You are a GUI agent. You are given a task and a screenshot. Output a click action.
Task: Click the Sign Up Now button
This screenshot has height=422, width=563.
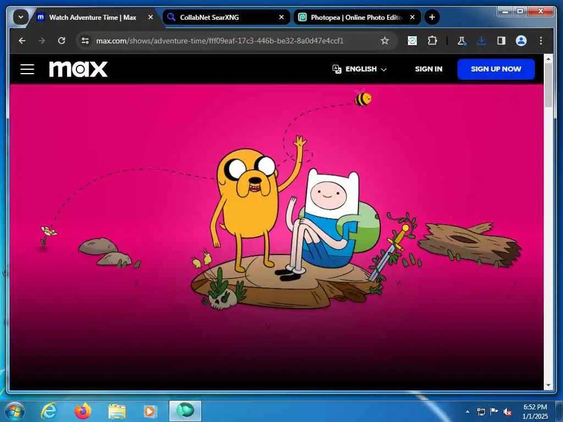pos(496,69)
